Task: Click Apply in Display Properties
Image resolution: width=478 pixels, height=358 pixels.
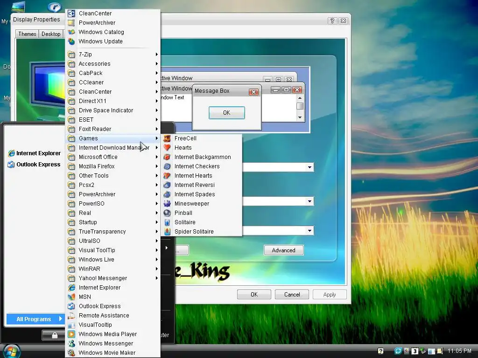Action: pos(330,295)
